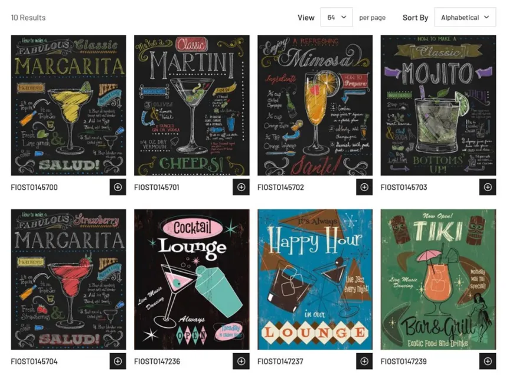Add the Mojito item FIOSTO145703 via plus
The height and width of the screenshot is (375, 506).
pyautogui.click(x=488, y=187)
